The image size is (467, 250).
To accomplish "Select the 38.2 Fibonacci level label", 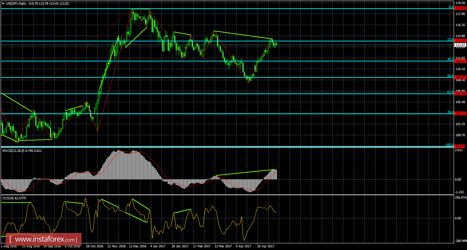I will tap(450, 59).
